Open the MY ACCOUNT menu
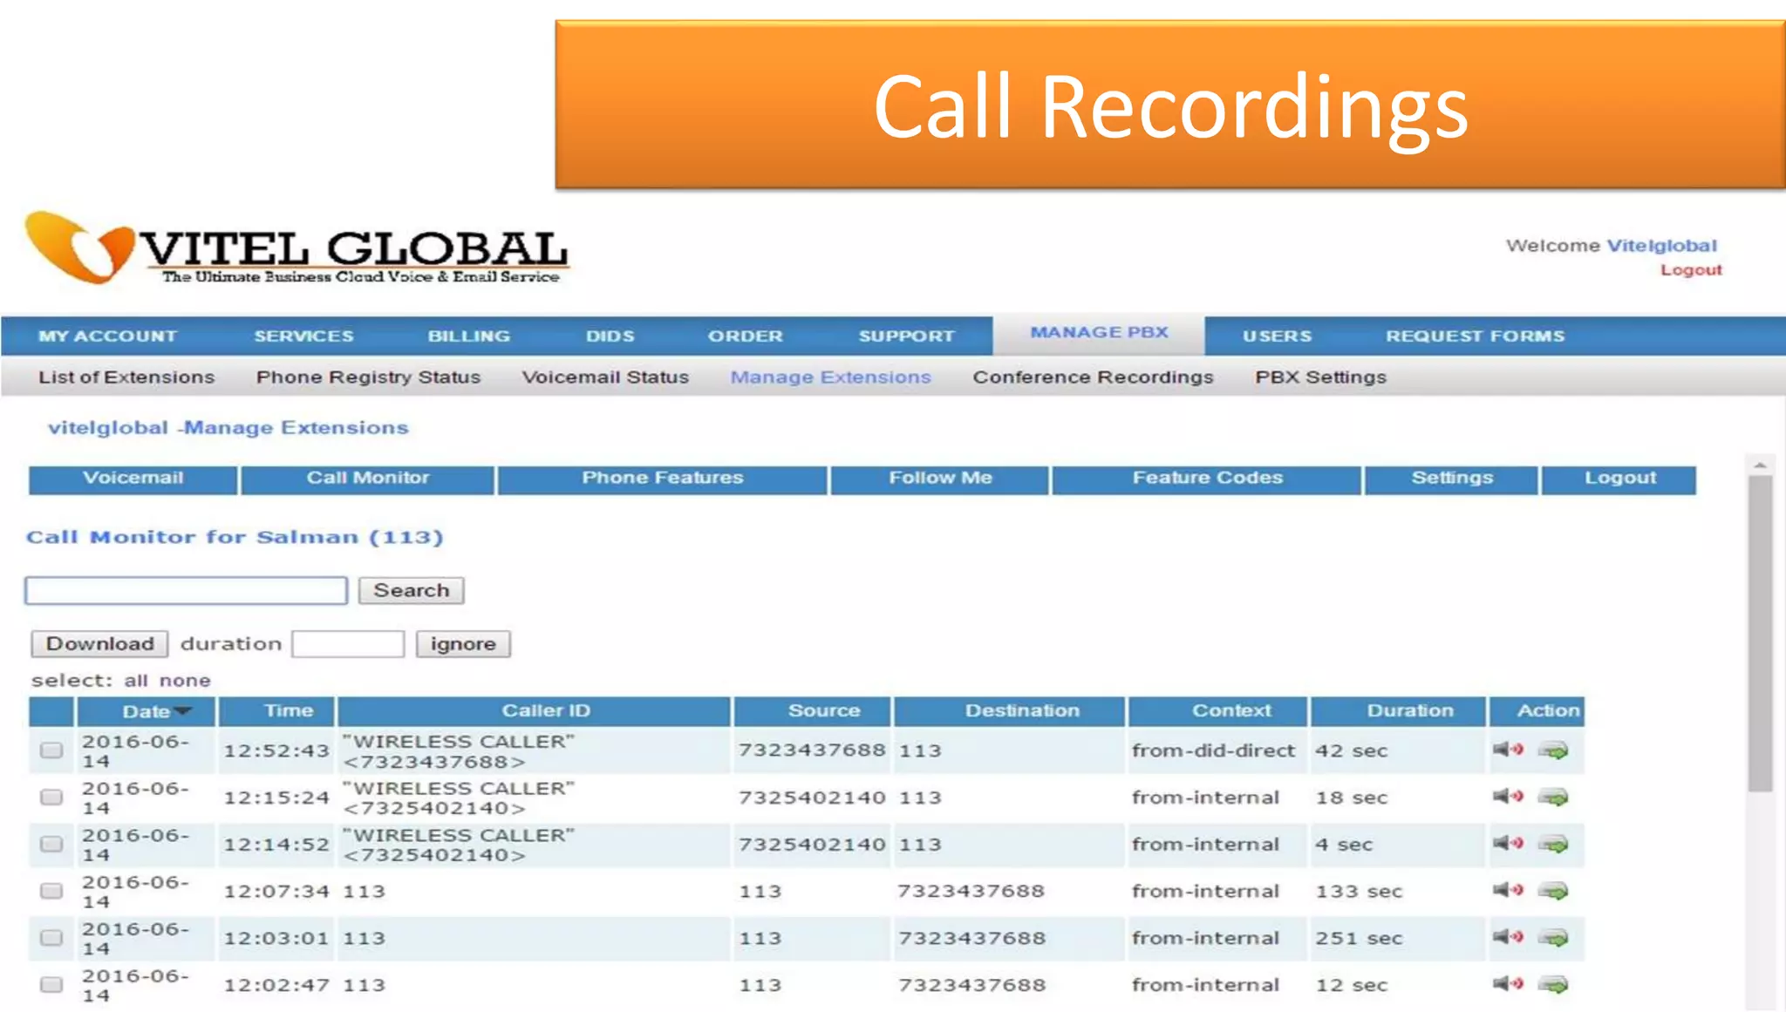Screen dimensions: 1786x1012 (x=107, y=336)
